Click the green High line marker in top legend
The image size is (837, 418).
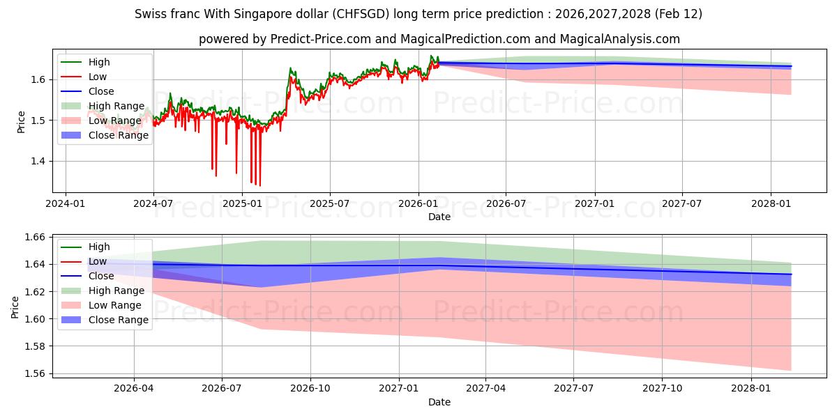[x=73, y=63]
